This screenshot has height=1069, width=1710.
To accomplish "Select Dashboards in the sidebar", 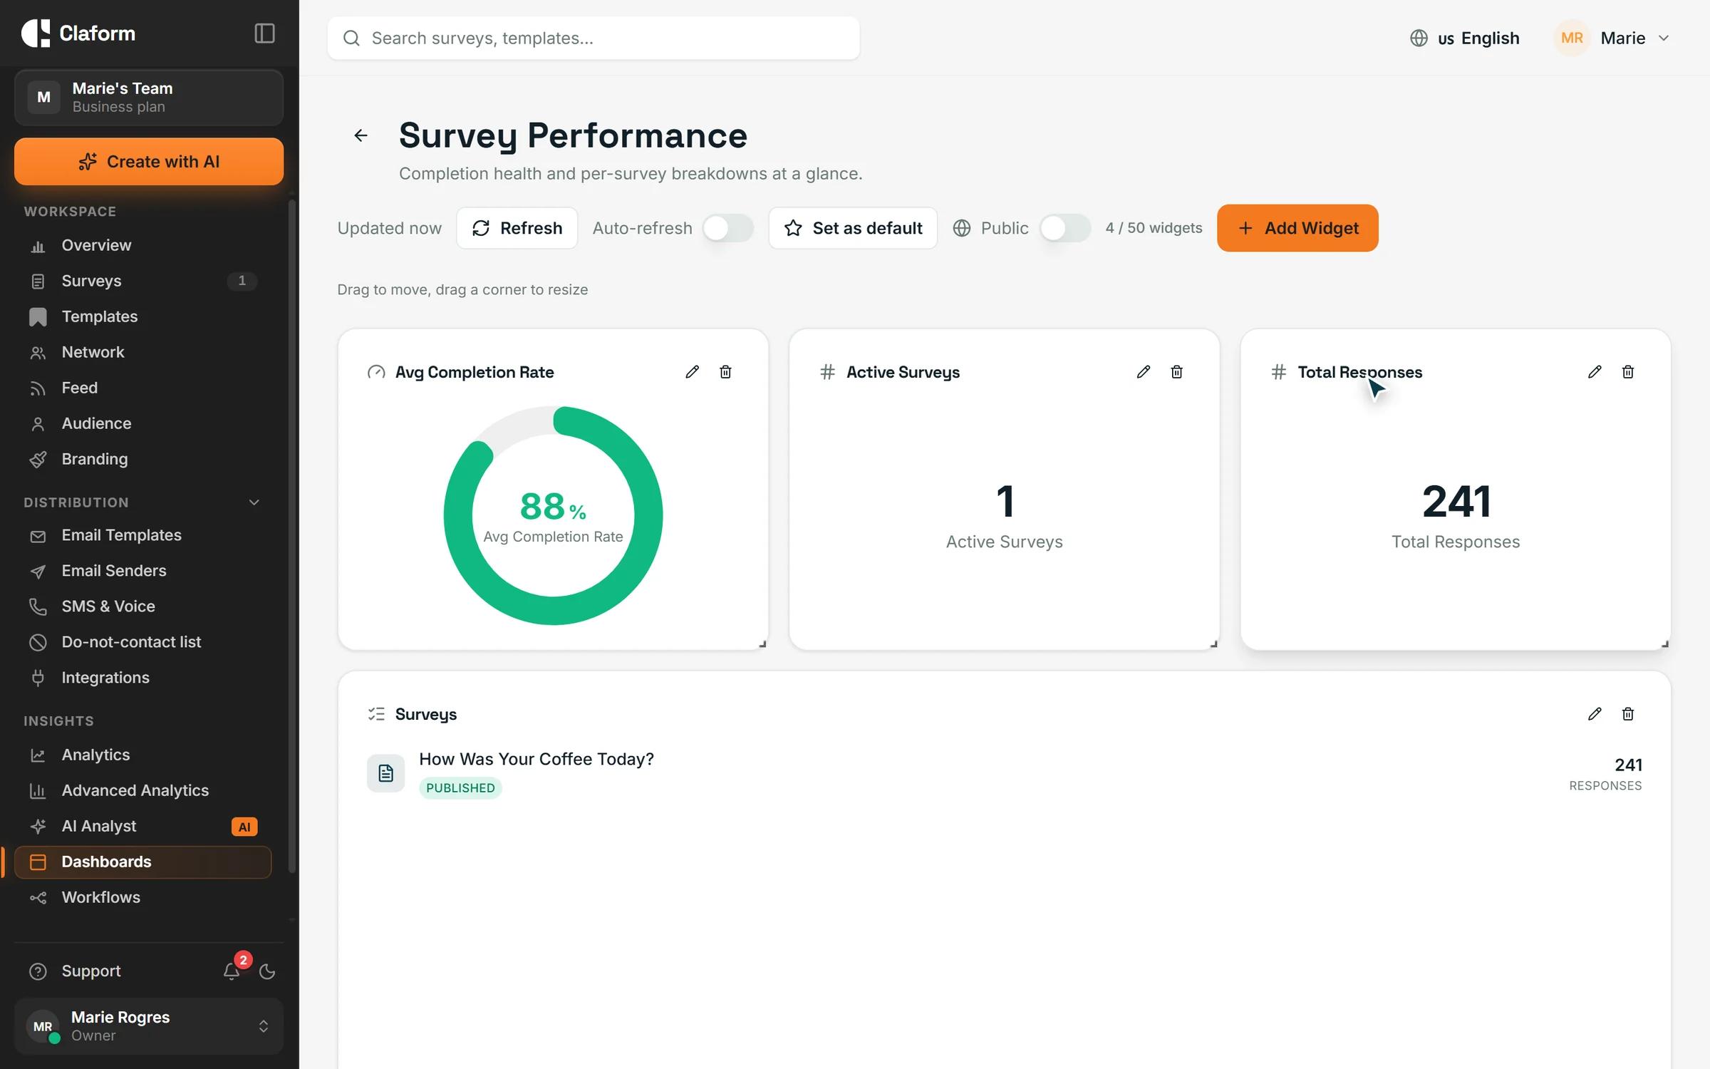I will [x=142, y=862].
